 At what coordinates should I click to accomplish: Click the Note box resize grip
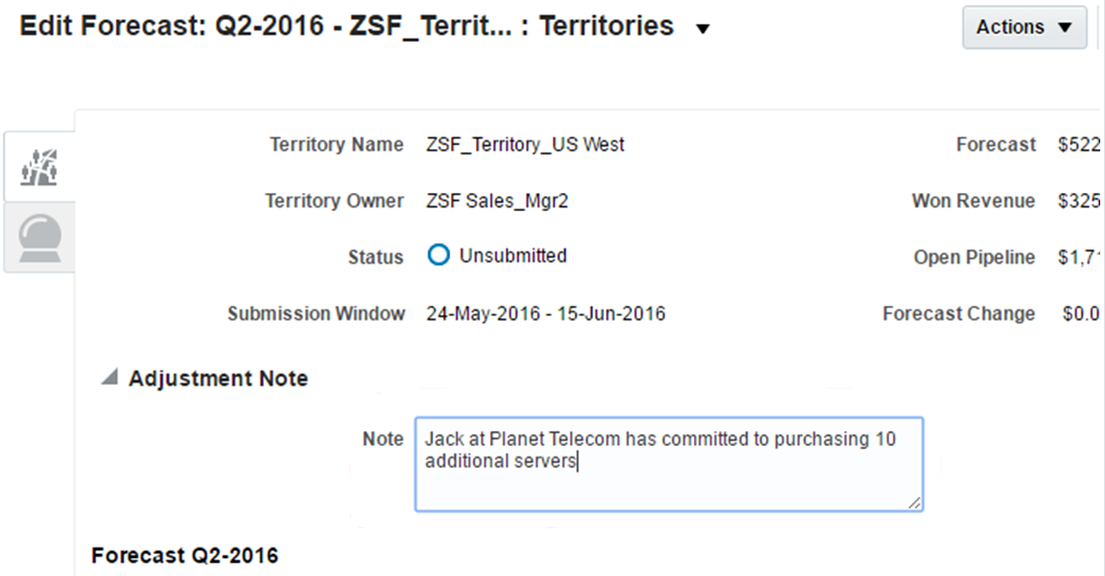tap(915, 502)
